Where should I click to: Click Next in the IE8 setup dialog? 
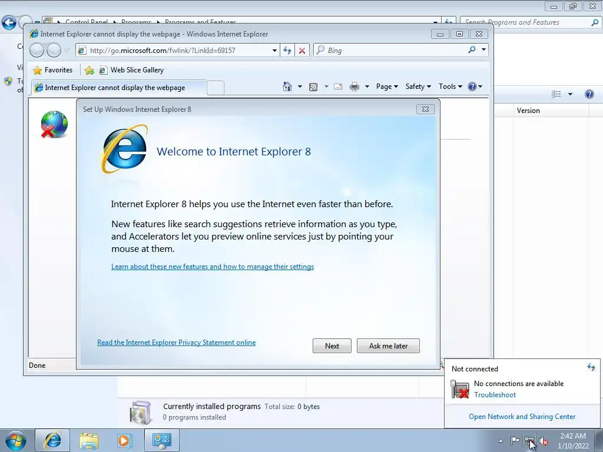point(332,346)
